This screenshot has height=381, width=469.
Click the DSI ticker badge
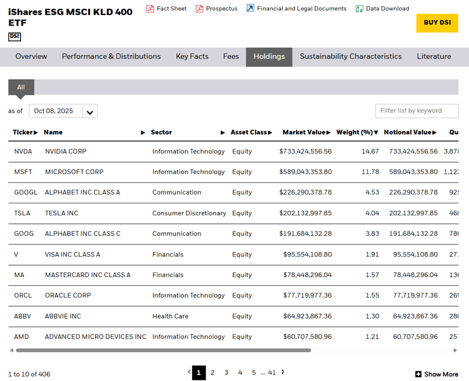pos(14,36)
